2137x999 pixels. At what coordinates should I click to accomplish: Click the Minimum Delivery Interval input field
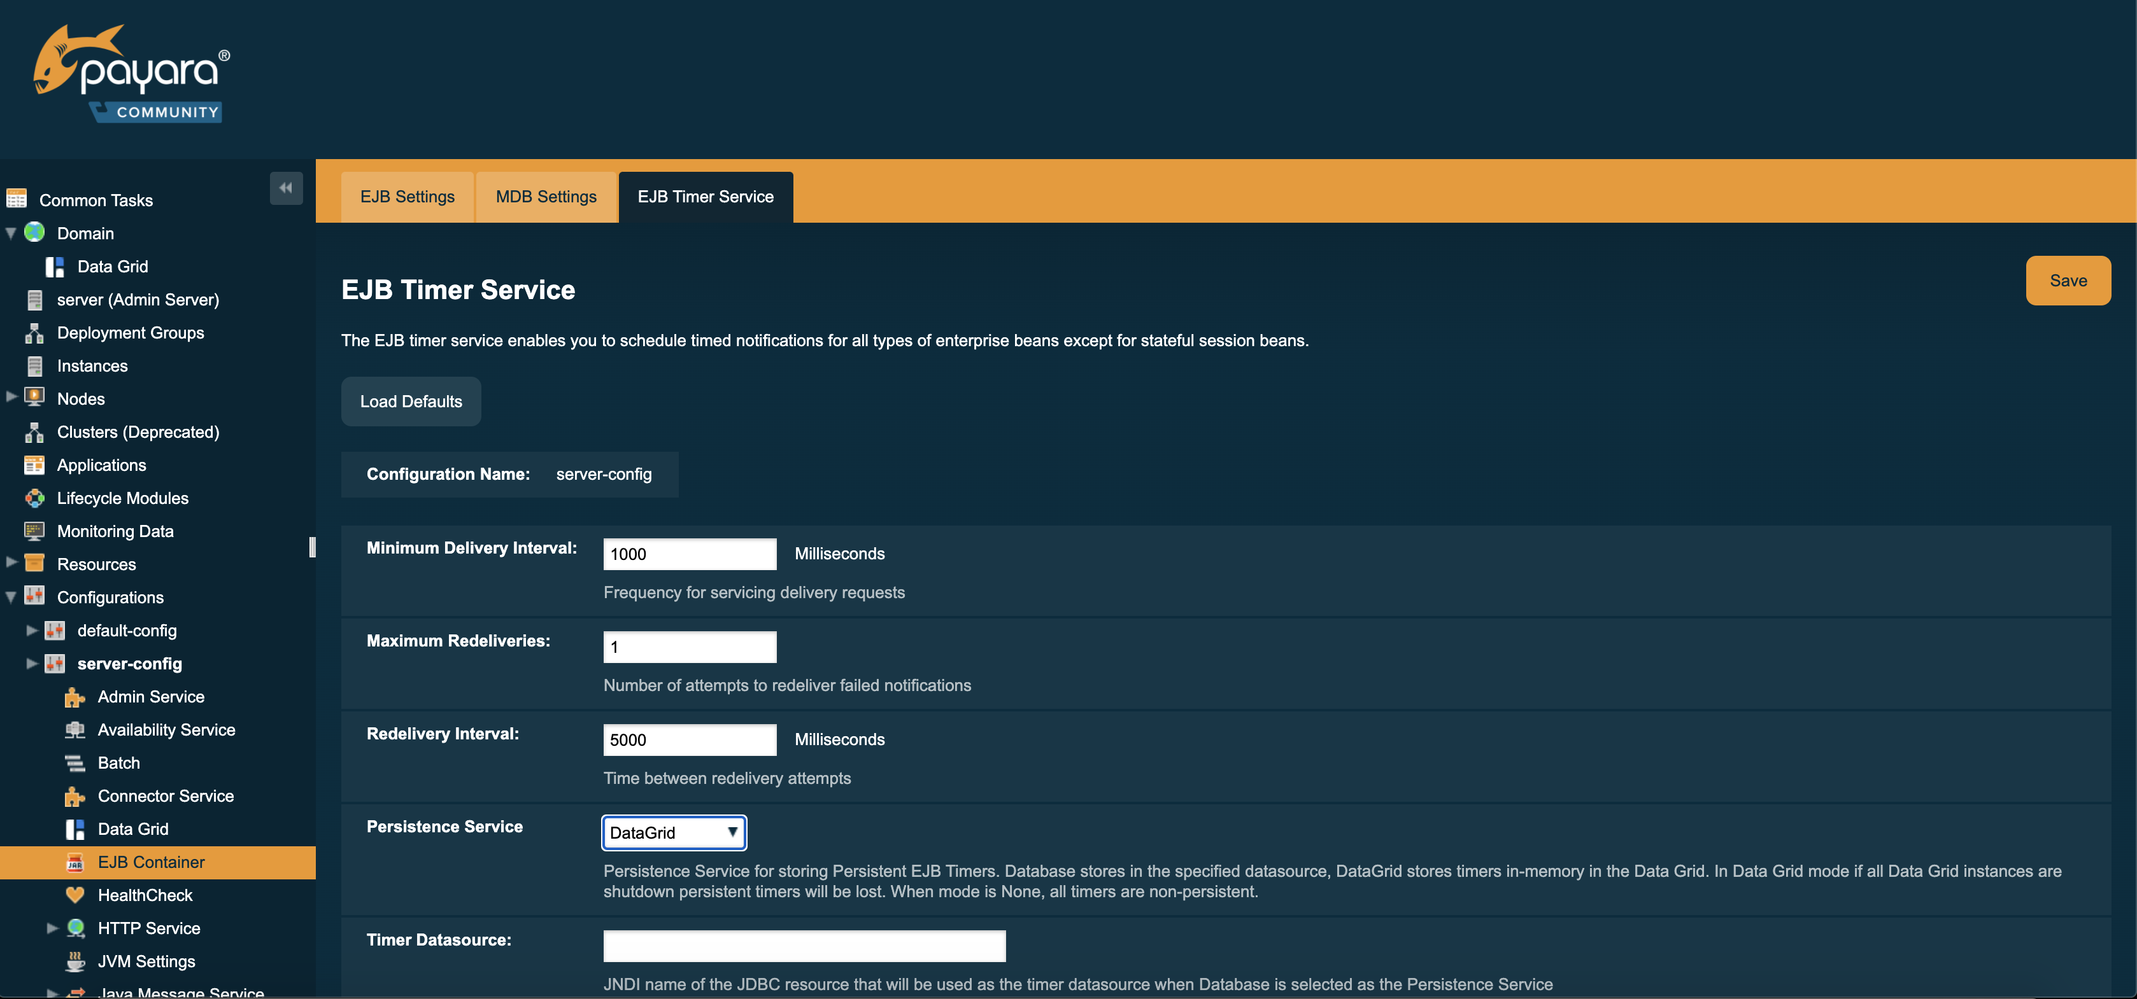tap(688, 552)
